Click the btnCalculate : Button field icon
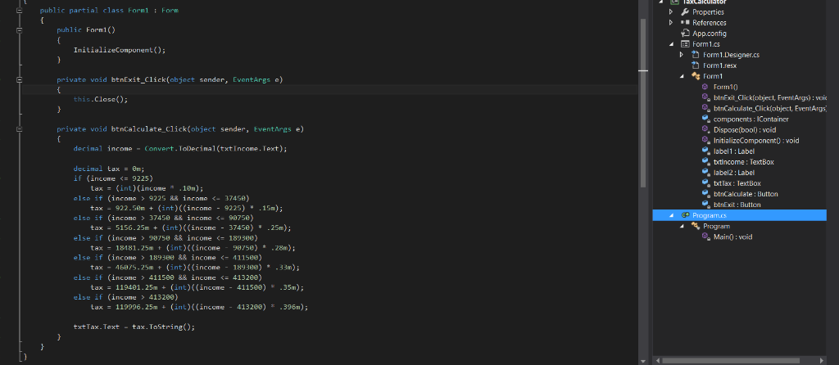 coord(705,193)
